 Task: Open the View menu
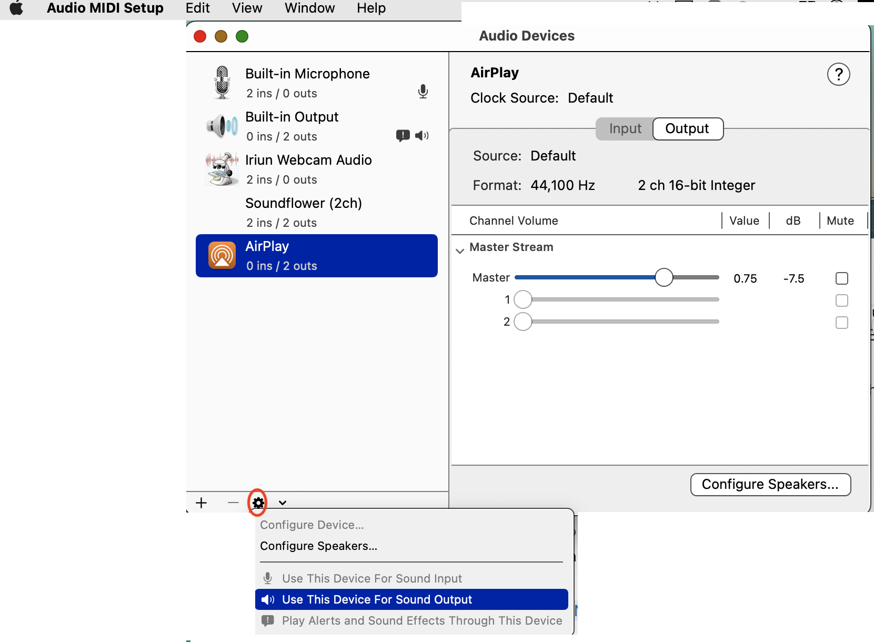point(247,8)
